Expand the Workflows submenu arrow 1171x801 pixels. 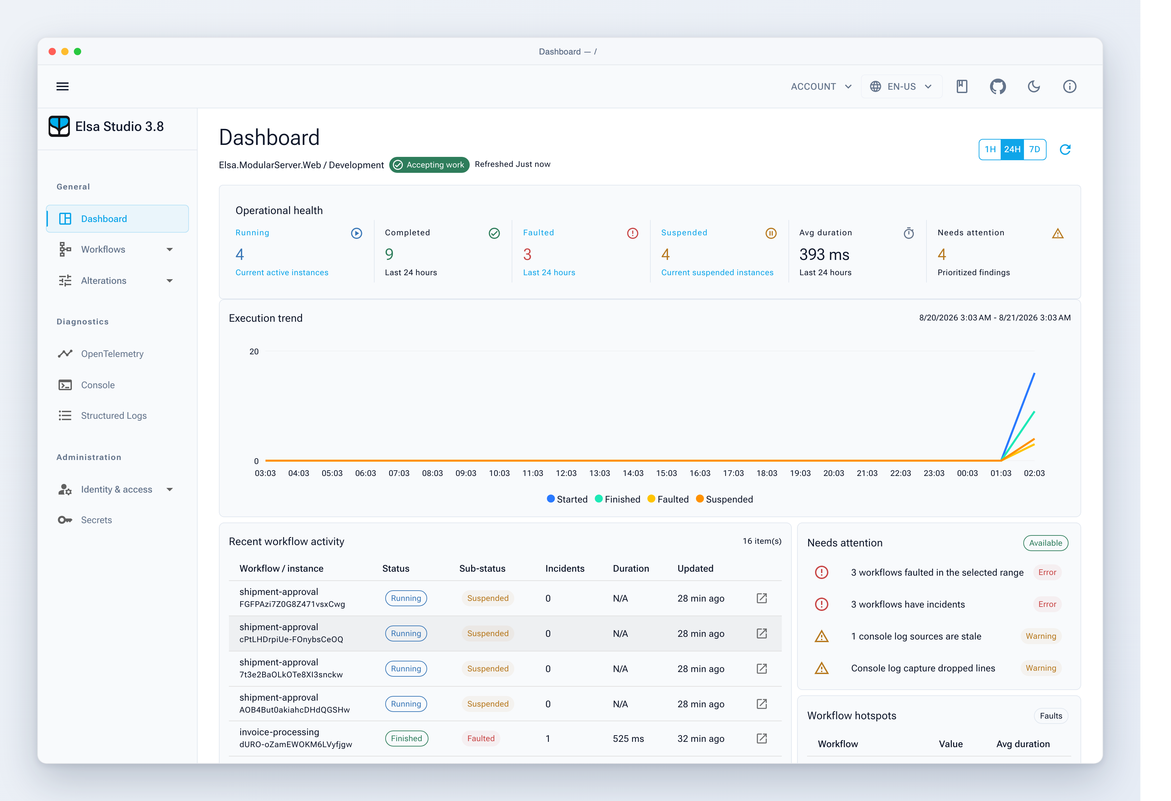170,249
